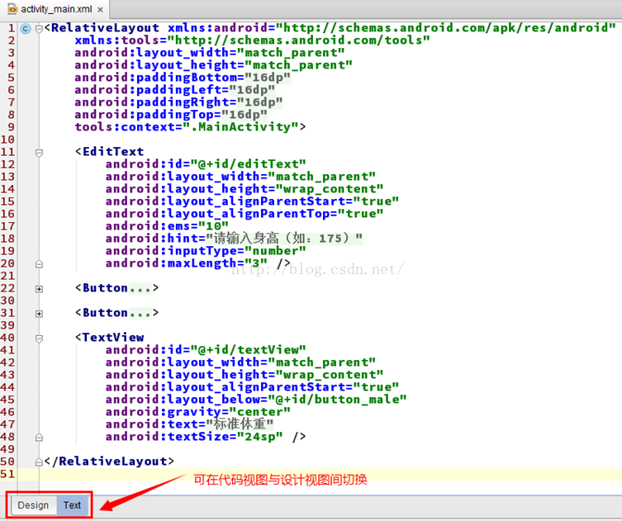Expand the folded Button at line 22

click(x=39, y=289)
